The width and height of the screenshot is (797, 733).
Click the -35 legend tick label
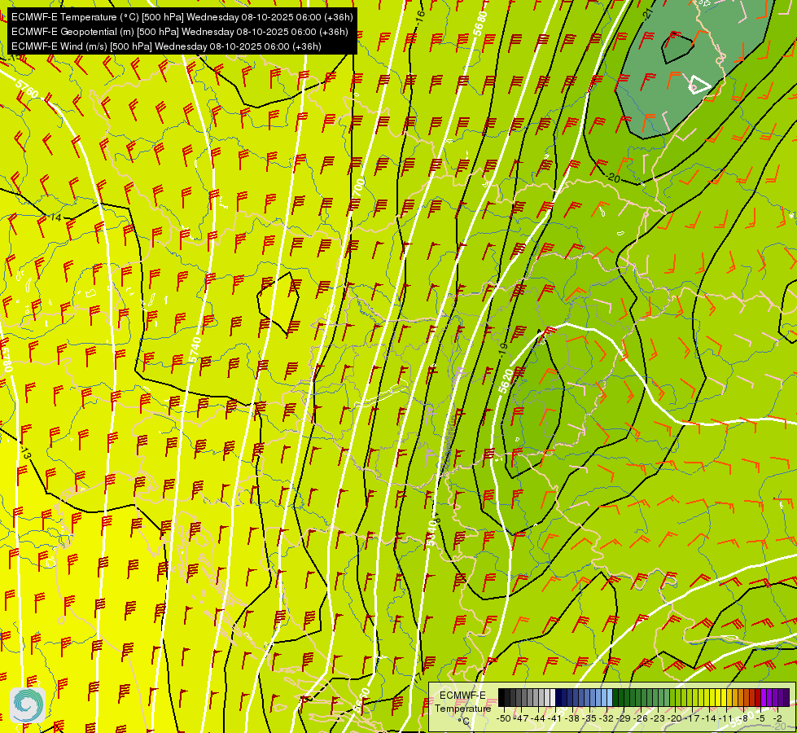[x=589, y=719]
